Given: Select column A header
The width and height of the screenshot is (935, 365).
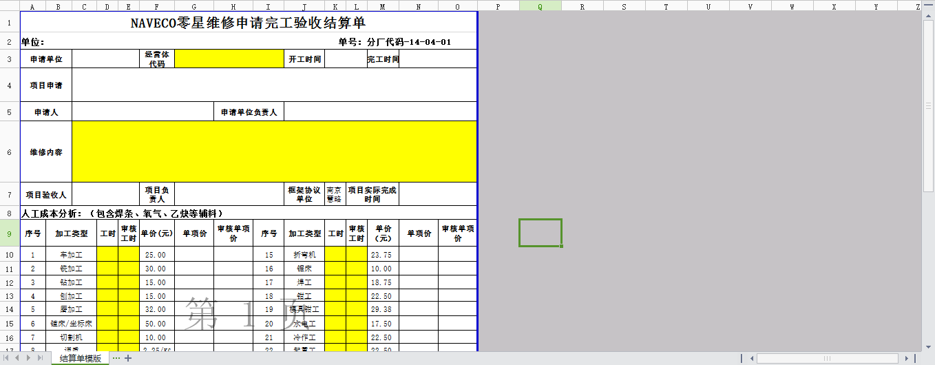Looking at the screenshot, I should coord(33,6).
